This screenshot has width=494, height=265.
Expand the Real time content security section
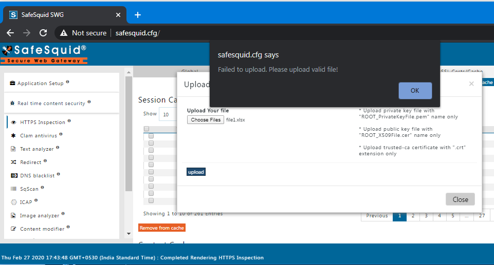coord(62,103)
